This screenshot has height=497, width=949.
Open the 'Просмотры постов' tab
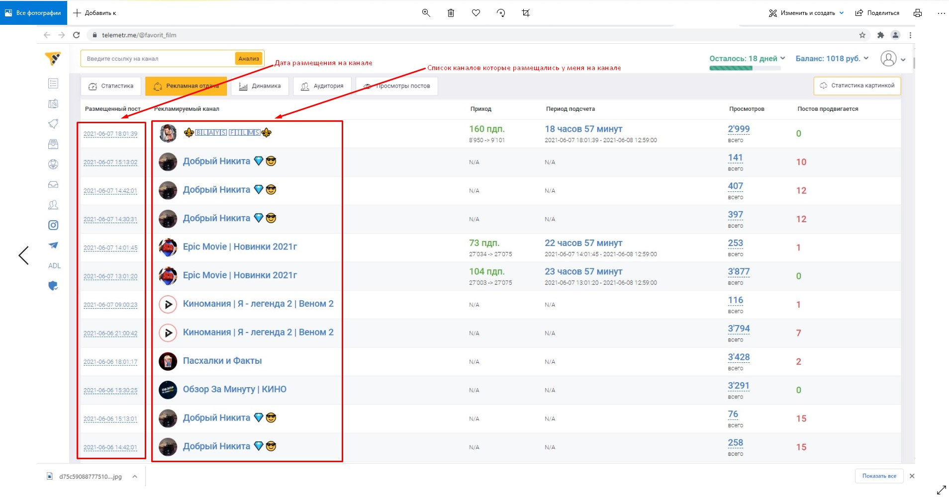pos(396,86)
